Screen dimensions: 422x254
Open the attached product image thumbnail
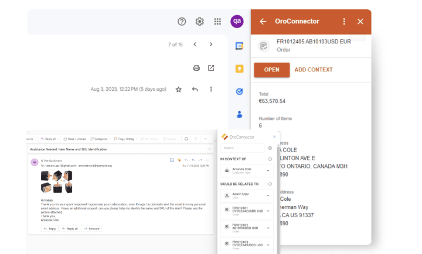[x=56, y=181]
